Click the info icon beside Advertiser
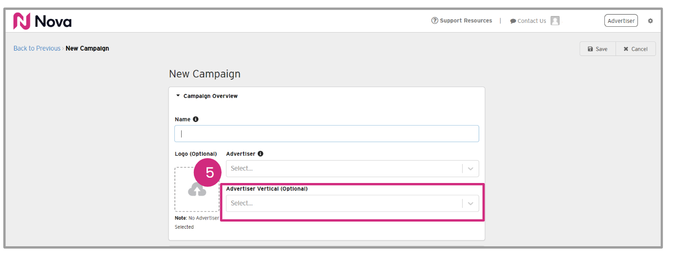673x256 pixels. pos(261,154)
